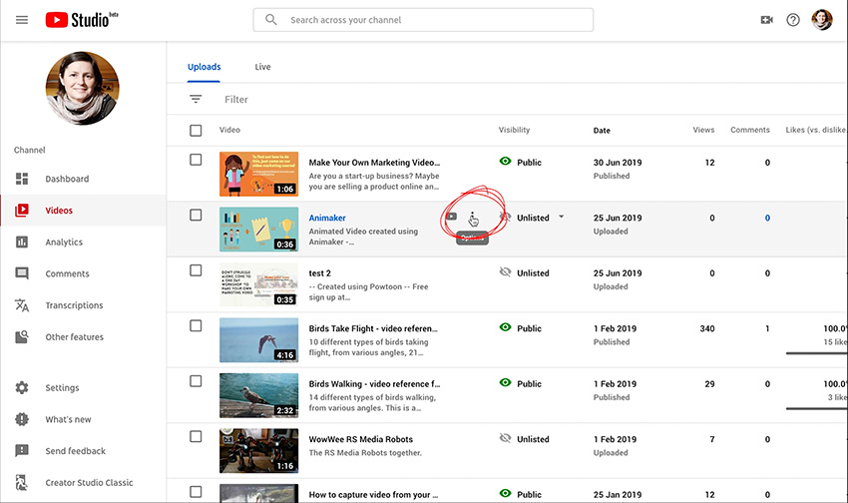Click the 30 Jun 2019 date
Image resolution: width=848 pixels, height=503 pixels.
pos(618,163)
